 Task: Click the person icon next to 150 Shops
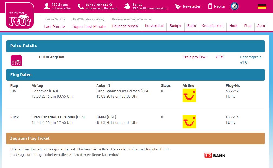[x=47, y=6]
